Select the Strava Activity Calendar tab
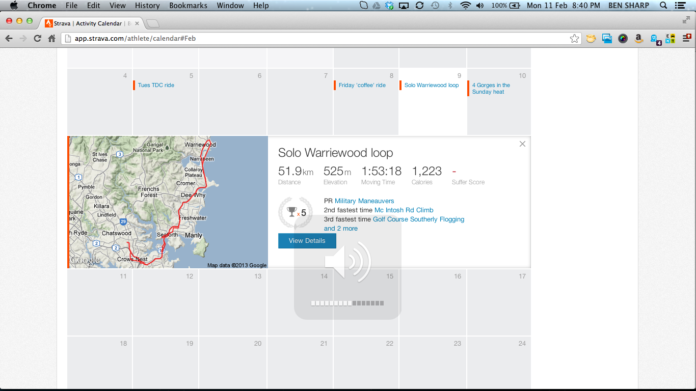 point(87,23)
